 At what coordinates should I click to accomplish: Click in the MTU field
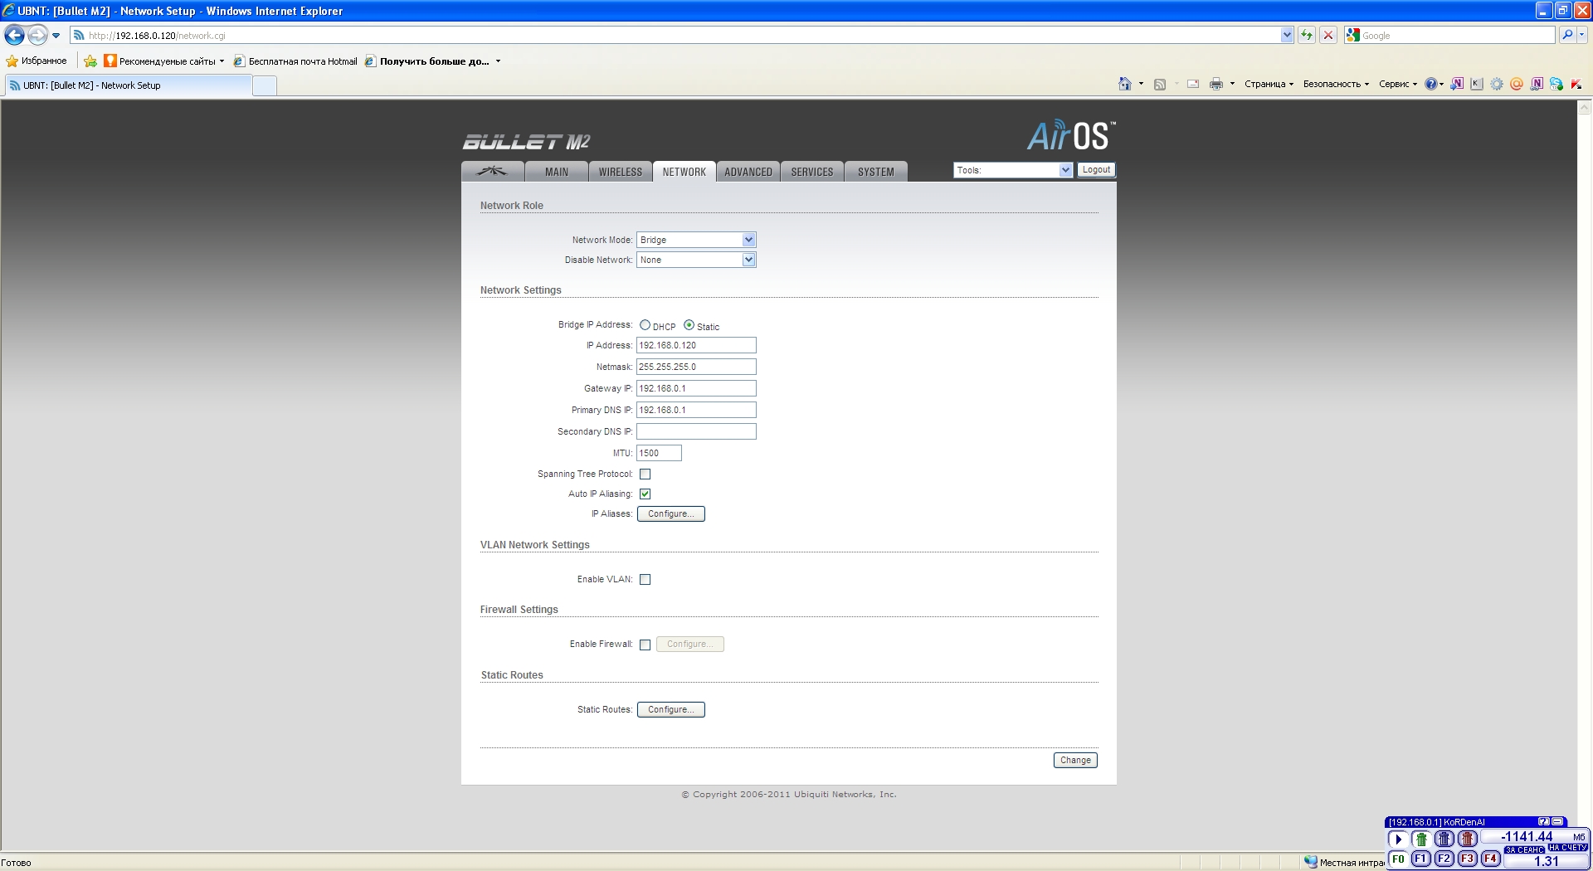pos(659,453)
